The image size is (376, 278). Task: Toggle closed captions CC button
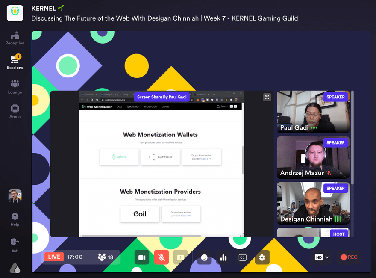coord(243,257)
